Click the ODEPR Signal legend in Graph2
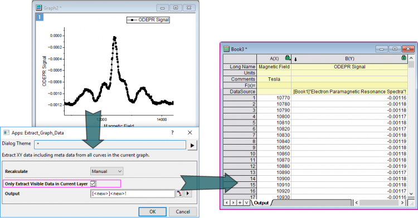Screen dimensions: 418x218 tap(148, 20)
